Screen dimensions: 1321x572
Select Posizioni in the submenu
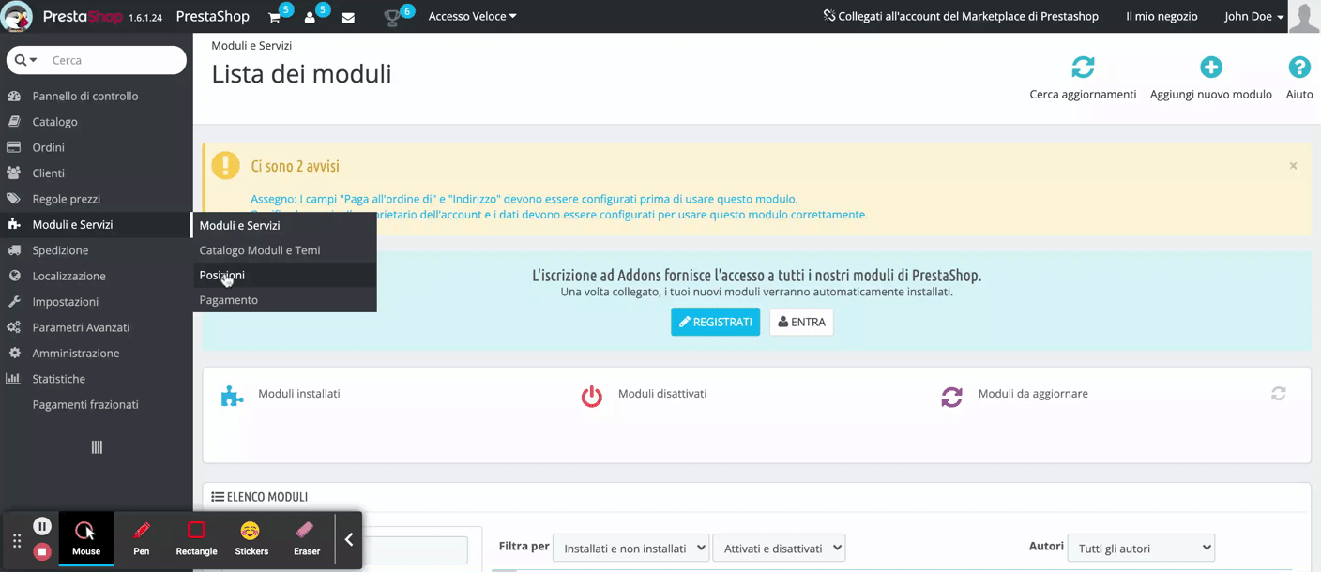pos(284,275)
